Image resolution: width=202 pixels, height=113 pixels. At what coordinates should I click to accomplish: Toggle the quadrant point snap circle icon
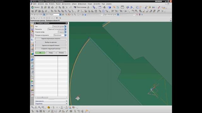point(49,18)
